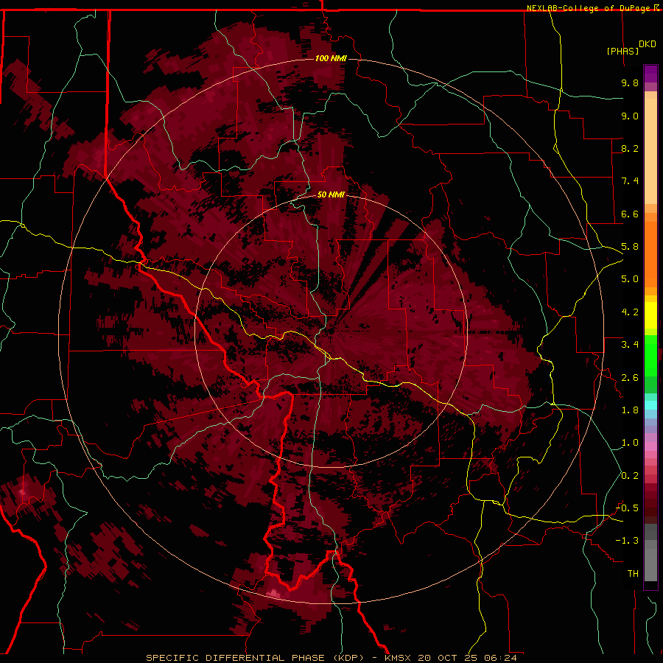
Task: Click the 8.2 legend value
Action: pyautogui.click(x=630, y=148)
